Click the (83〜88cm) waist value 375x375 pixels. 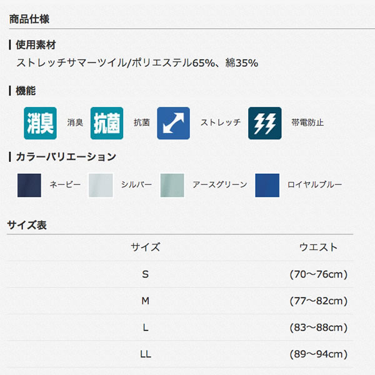tap(319, 327)
